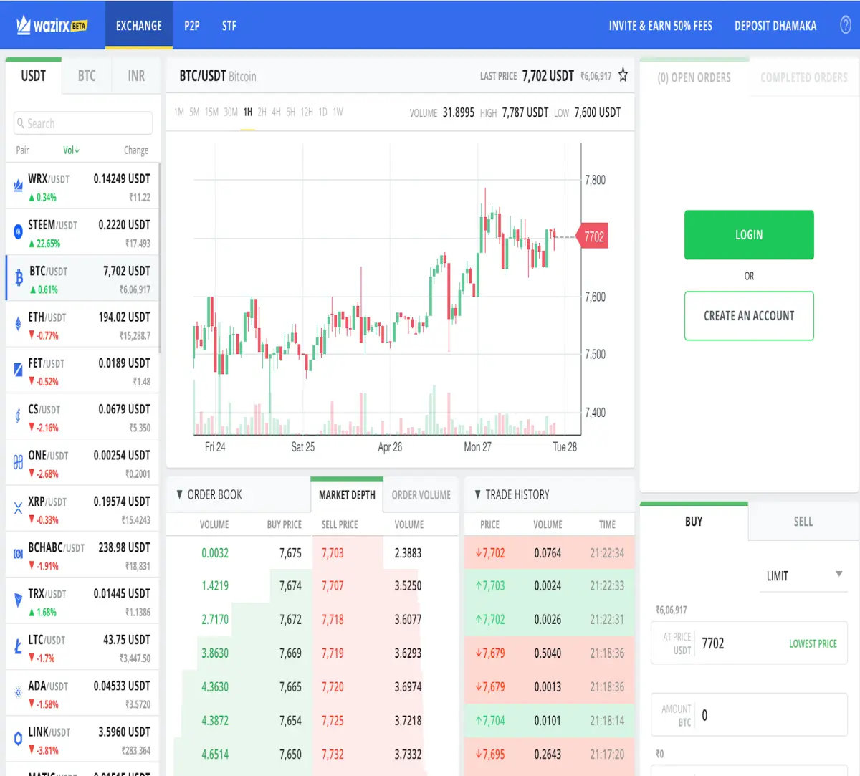The height and width of the screenshot is (776, 860).
Task: Set chart interval to 1H
Action: point(248,112)
